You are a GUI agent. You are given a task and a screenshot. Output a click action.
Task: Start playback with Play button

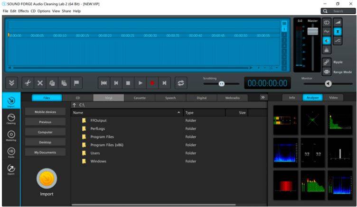[x=140, y=83]
